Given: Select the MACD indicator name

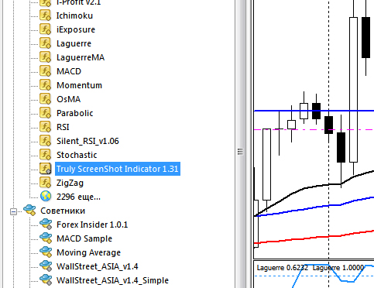Looking at the screenshot, I should pos(69,71).
